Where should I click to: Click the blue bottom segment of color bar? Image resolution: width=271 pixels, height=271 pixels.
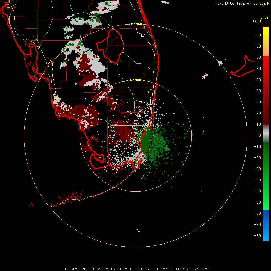(266, 225)
